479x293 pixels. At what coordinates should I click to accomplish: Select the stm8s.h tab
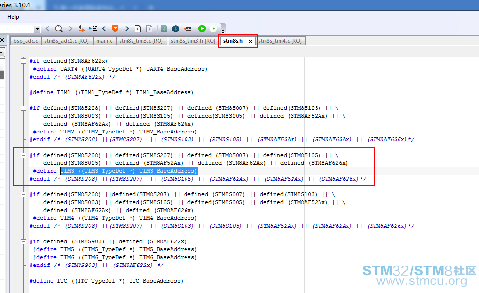(233, 41)
